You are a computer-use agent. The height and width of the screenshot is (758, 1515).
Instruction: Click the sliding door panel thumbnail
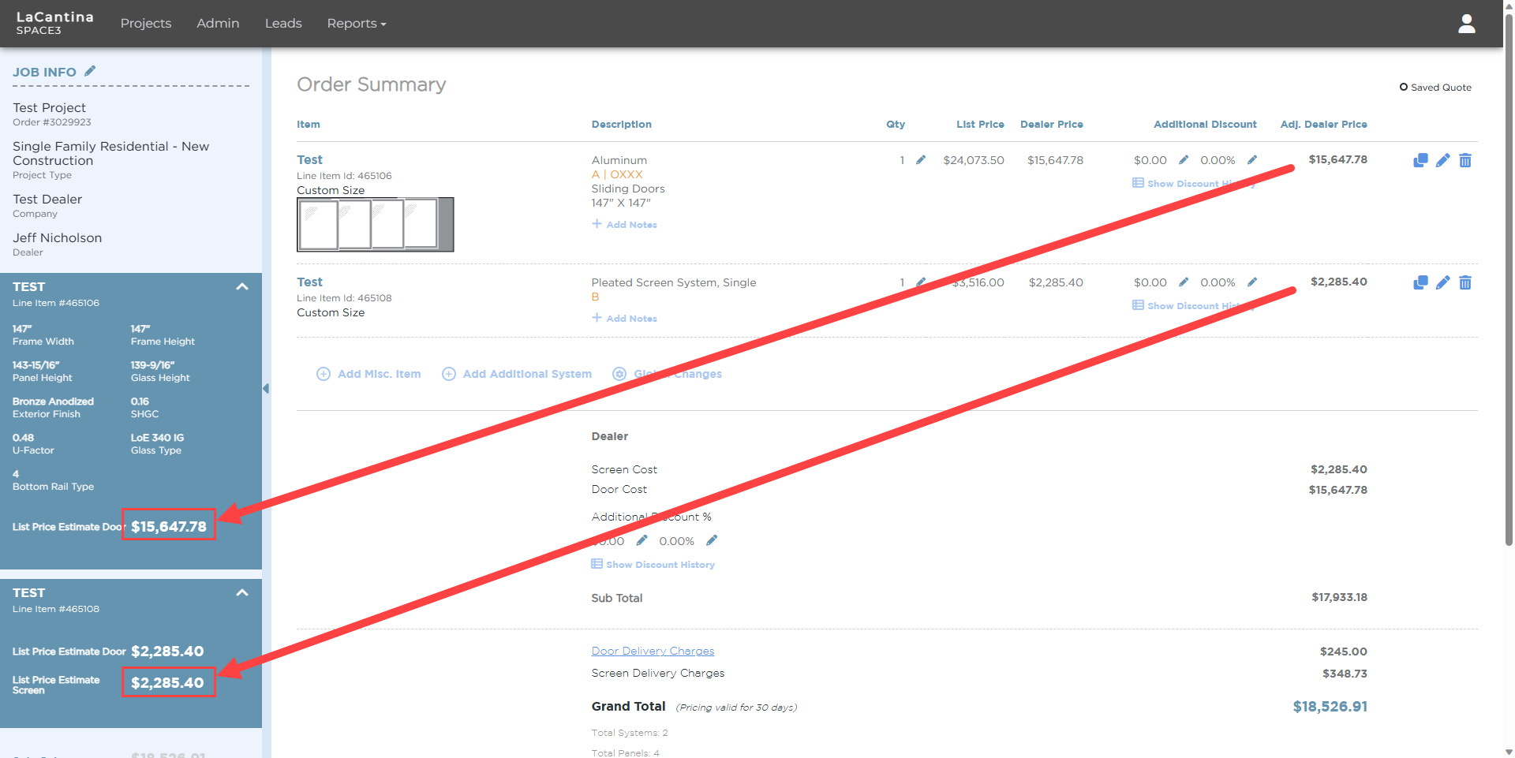[x=375, y=225]
